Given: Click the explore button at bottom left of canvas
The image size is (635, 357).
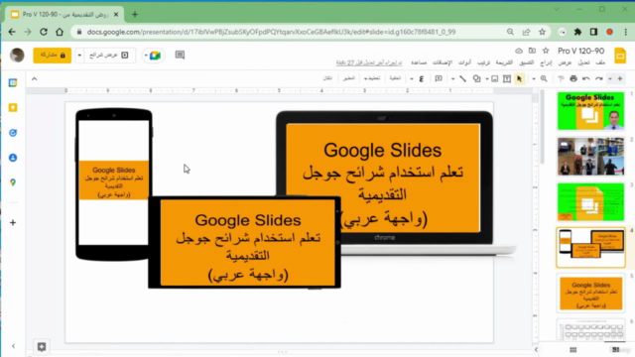Looking at the screenshot, I should point(42,347).
